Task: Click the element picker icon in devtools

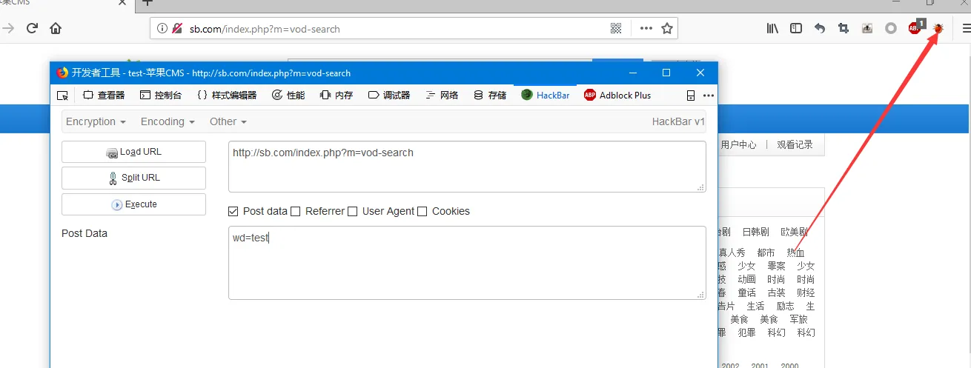Action: pos(63,95)
